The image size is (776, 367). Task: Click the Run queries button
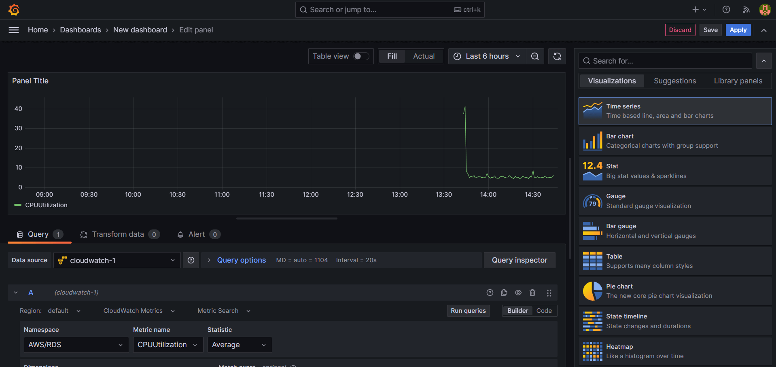[x=468, y=310]
